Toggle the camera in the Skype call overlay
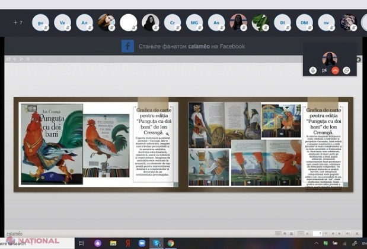Screen dimensions: 367x249 [324, 70]
